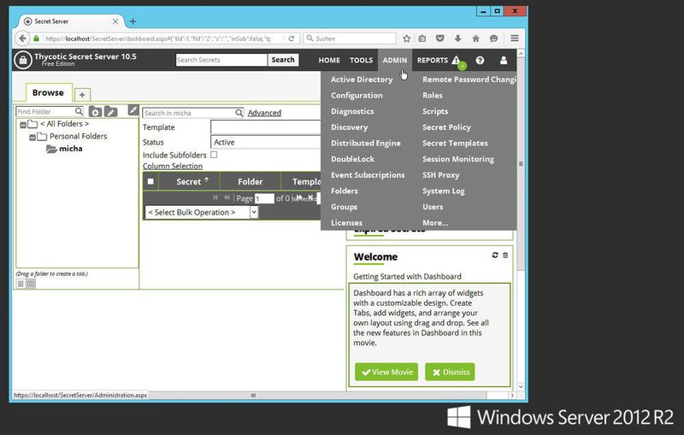This screenshot has height=435, width=684.
Task: Open the REPORTS menu
Action: tap(433, 60)
